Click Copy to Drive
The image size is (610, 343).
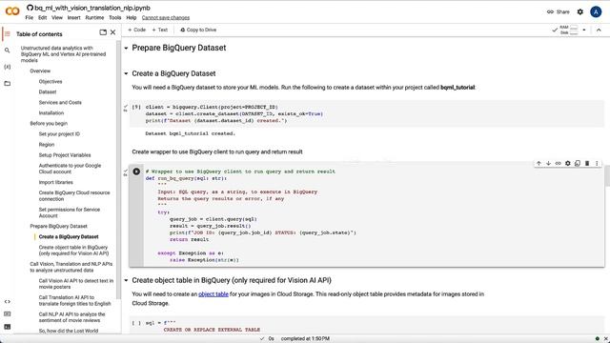[198, 30]
